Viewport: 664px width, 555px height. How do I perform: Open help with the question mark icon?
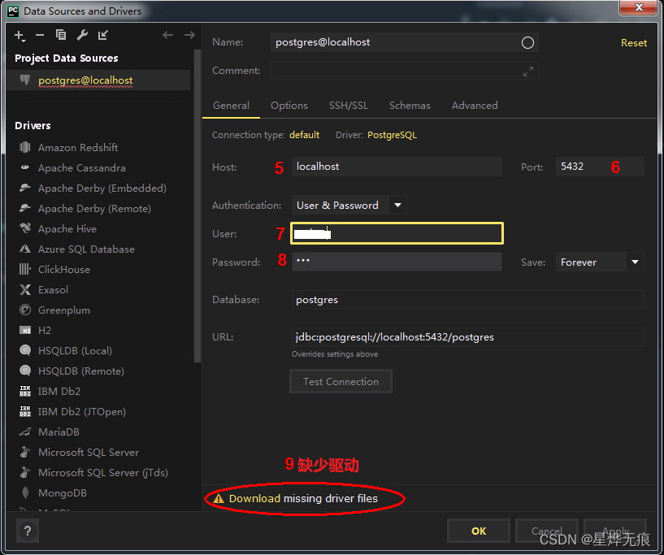[x=27, y=531]
